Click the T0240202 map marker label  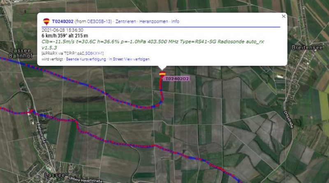pos(177,79)
